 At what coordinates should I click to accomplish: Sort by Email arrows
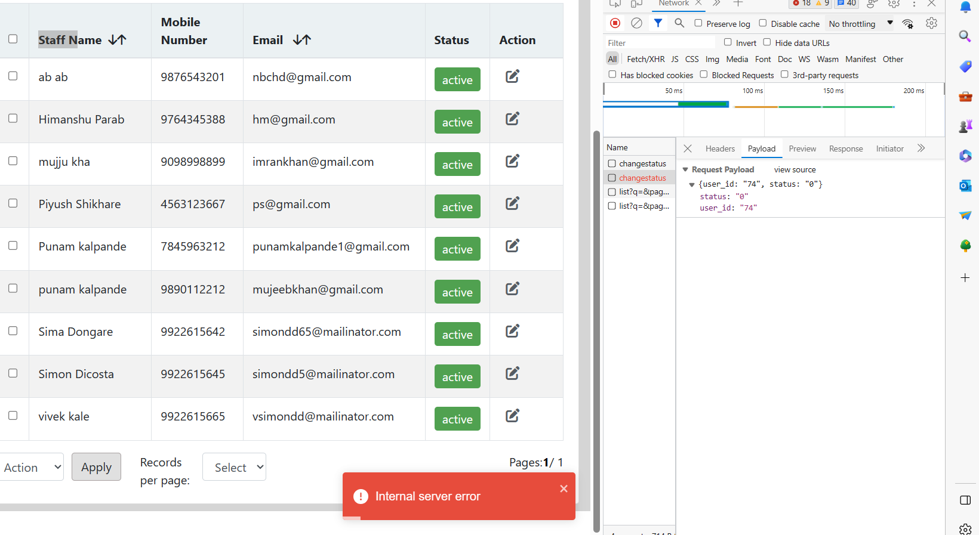[x=302, y=40]
